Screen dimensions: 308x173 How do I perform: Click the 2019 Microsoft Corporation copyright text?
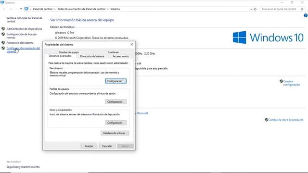92,38
